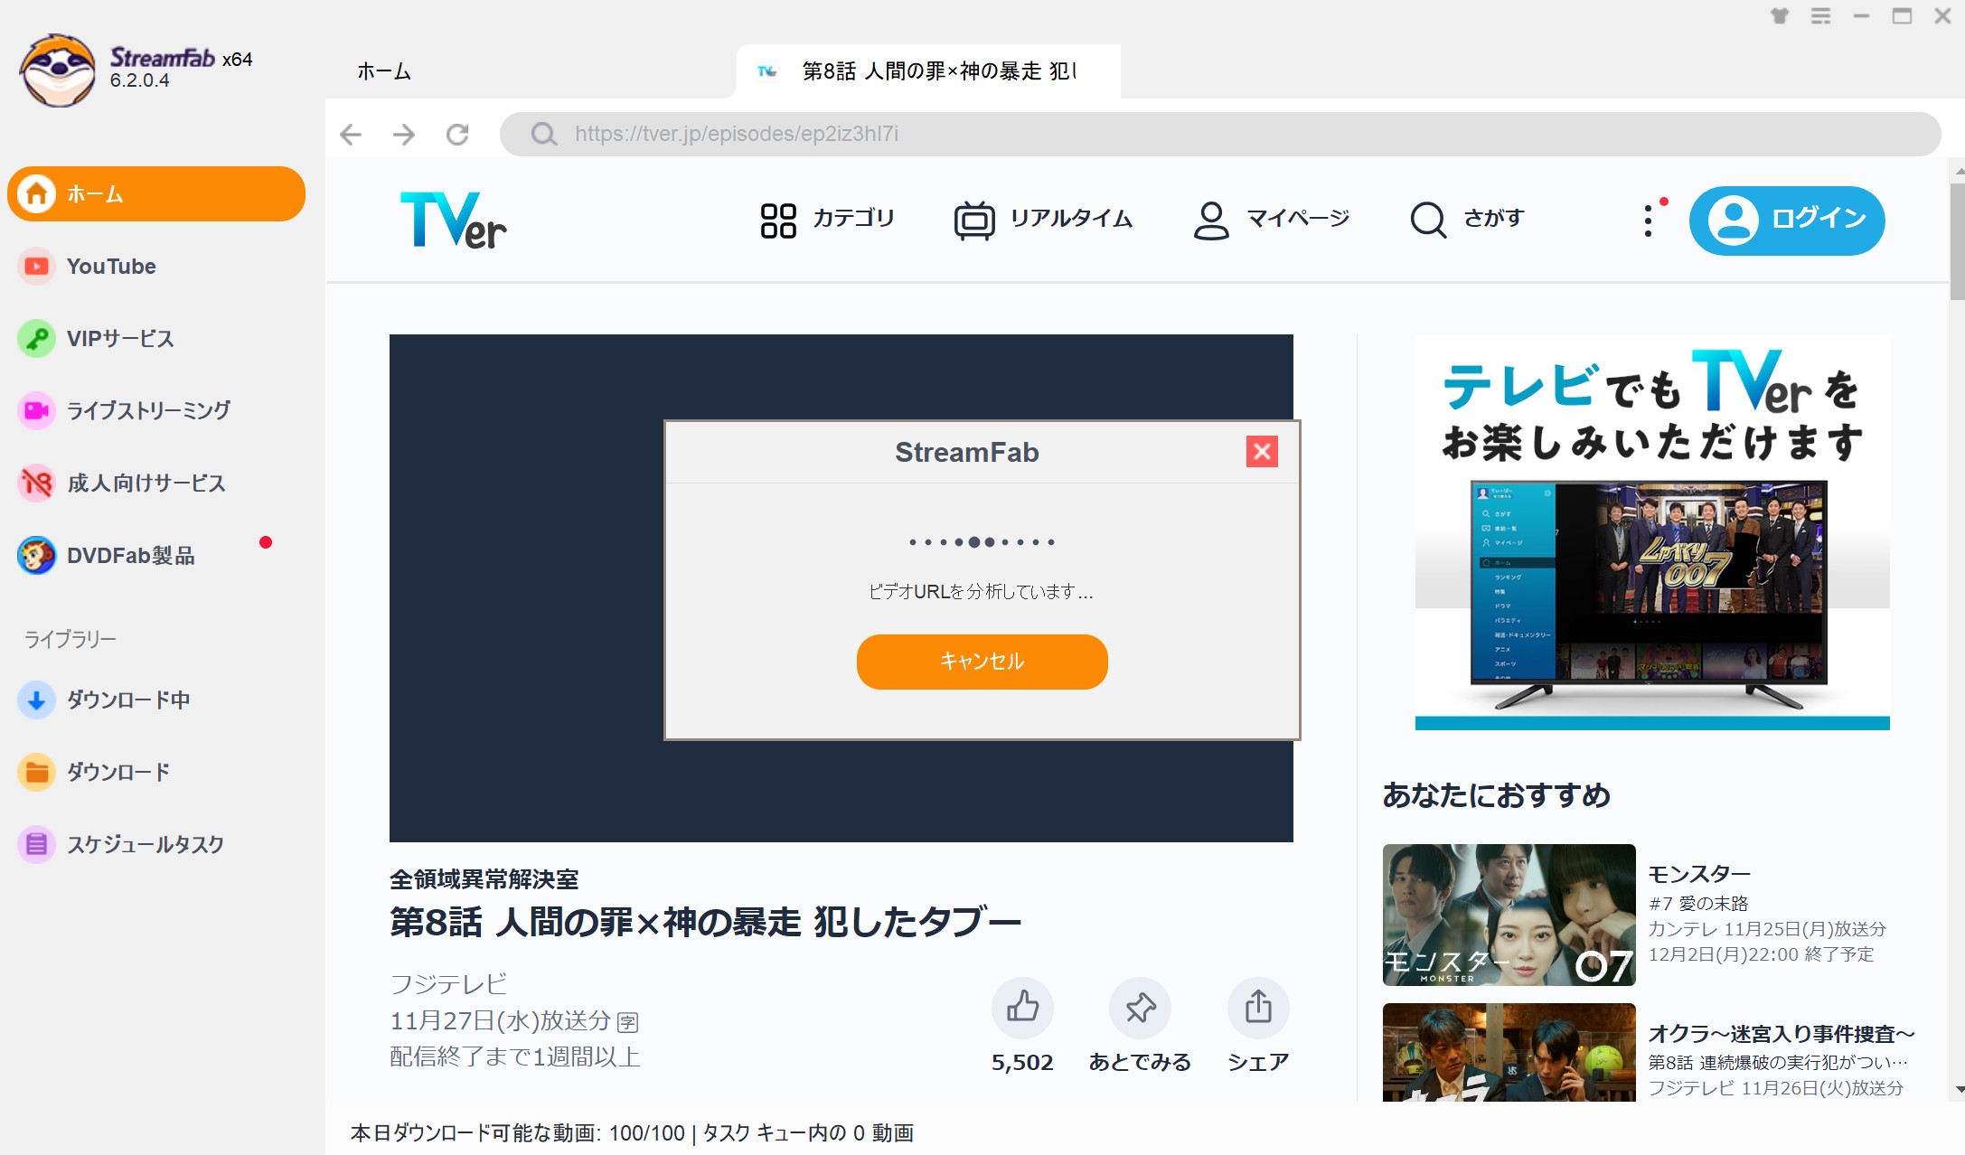Open the three-dot more menu
The width and height of the screenshot is (1965, 1155).
pos(1649,221)
